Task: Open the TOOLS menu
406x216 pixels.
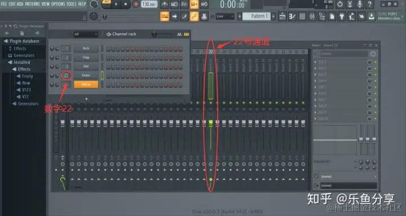Action: click(72, 4)
